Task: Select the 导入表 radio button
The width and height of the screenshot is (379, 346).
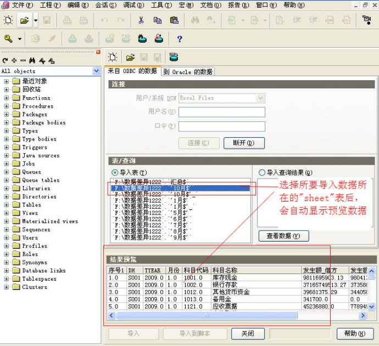Action: (x=115, y=172)
